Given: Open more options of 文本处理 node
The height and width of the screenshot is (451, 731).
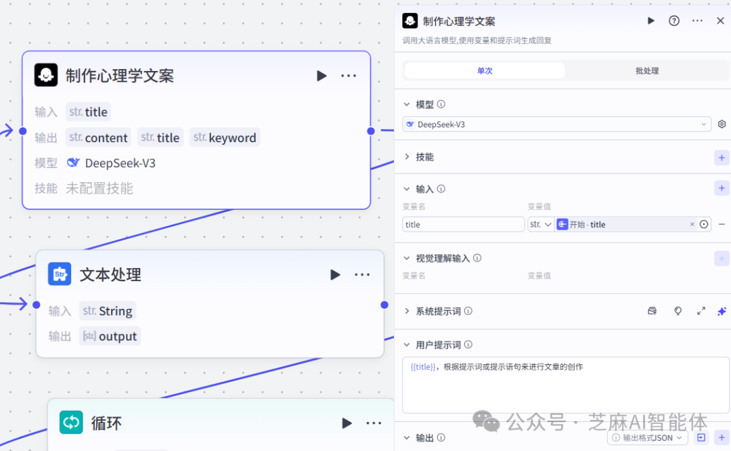Looking at the screenshot, I should coord(362,275).
